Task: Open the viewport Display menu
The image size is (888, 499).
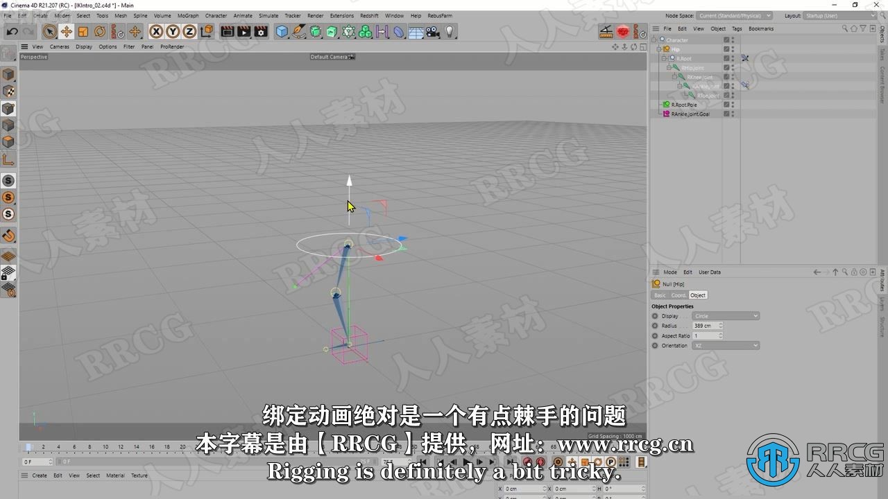Action: click(x=84, y=46)
